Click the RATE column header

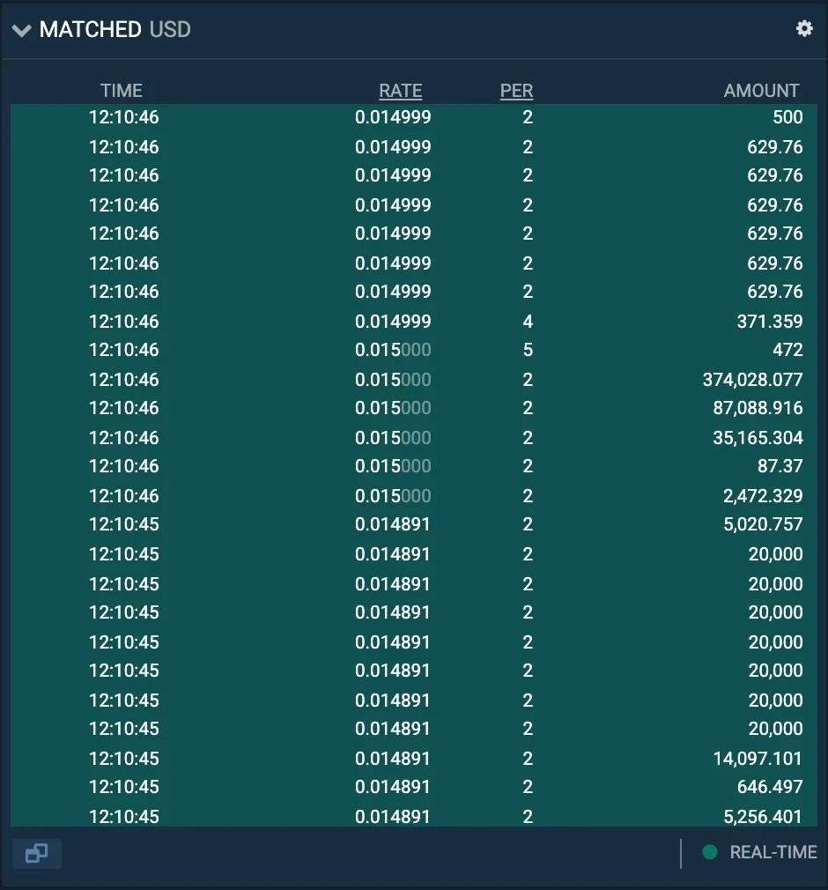coord(400,91)
